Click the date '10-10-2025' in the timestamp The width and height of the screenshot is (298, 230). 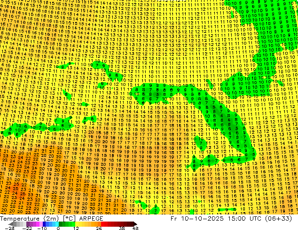tap(202, 219)
